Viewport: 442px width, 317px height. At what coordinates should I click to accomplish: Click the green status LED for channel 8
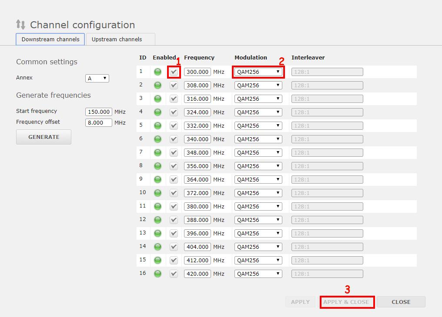tap(157, 166)
